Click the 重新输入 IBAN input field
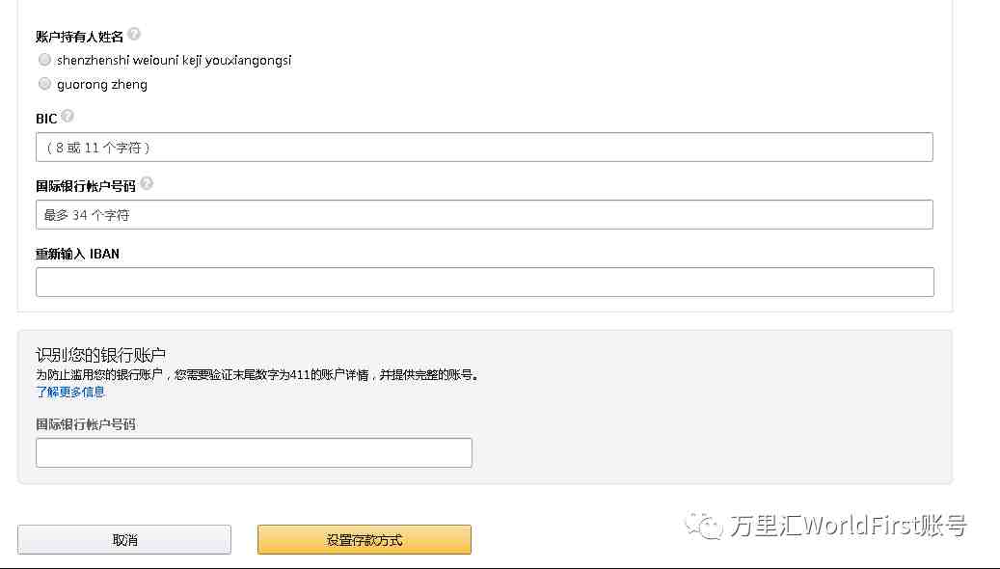 (x=485, y=283)
